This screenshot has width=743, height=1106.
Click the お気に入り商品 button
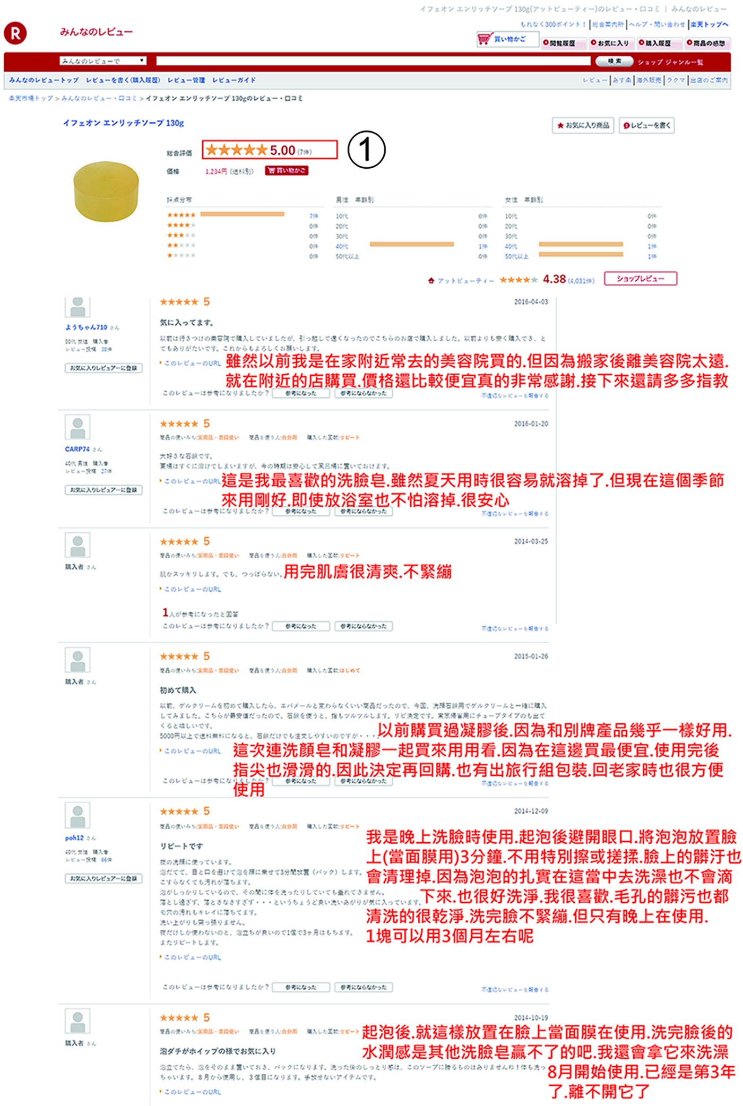(583, 125)
